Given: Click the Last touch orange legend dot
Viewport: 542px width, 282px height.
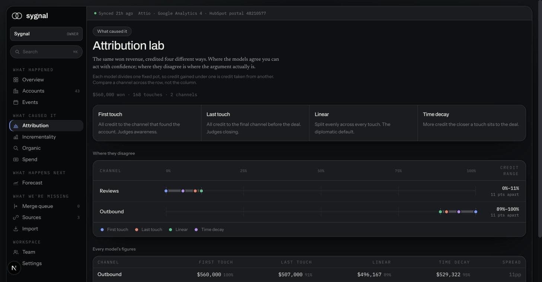Looking at the screenshot, I should 137,230.
